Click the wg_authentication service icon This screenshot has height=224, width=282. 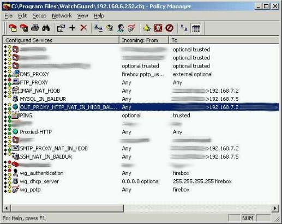point(15,173)
